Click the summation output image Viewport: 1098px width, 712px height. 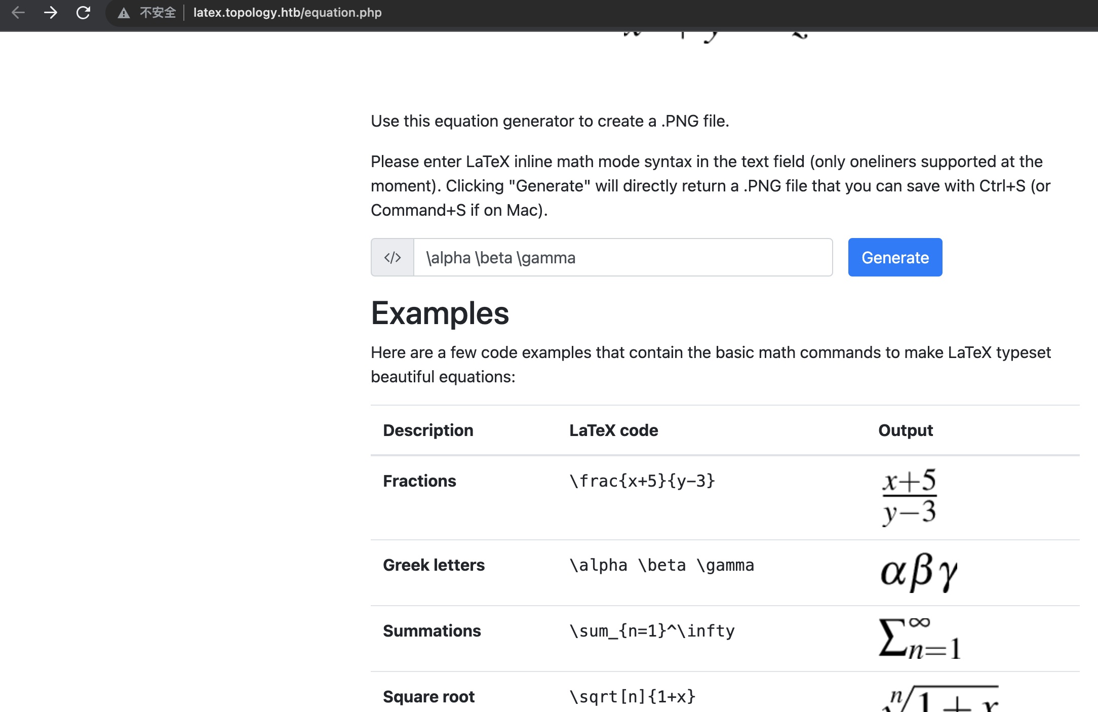coord(919,639)
